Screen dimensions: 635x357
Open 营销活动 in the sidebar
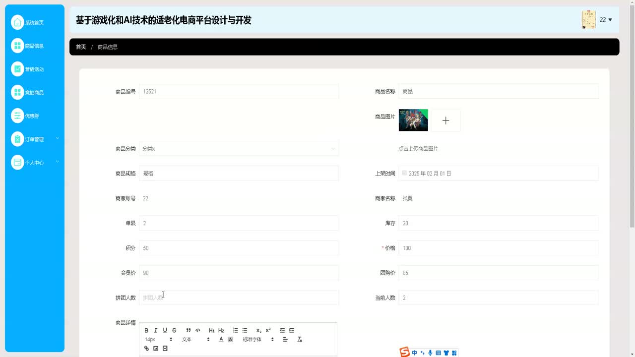(34, 69)
